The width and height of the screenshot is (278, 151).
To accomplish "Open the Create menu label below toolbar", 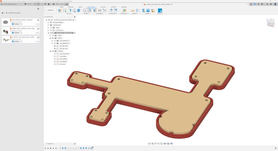I will click(69, 14).
